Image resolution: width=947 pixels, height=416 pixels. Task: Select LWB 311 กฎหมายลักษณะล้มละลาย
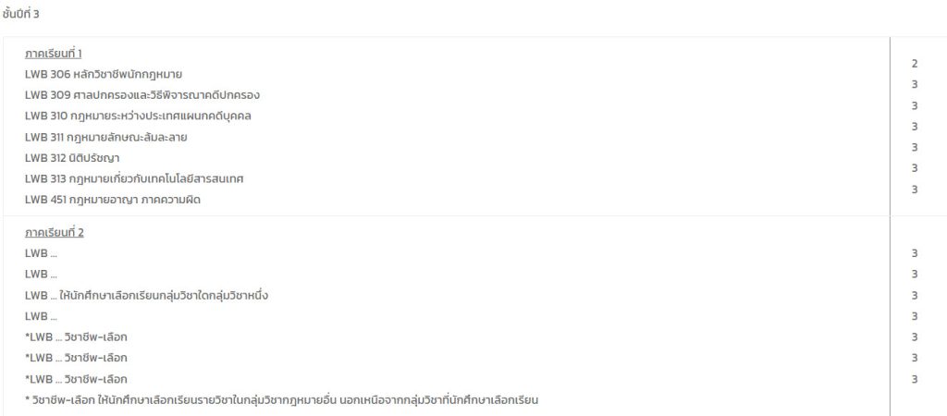(105, 137)
